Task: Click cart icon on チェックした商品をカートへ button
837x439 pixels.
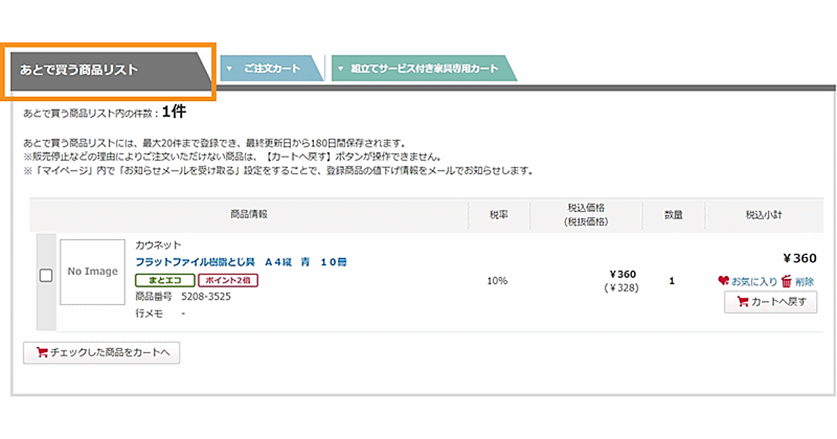Action: point(42,353)
